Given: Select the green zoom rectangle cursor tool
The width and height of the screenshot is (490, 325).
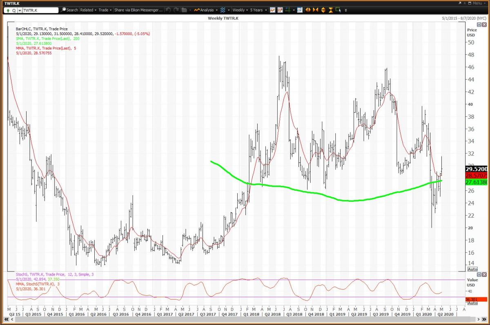Looking at the screenshot, I should point(338,10).
